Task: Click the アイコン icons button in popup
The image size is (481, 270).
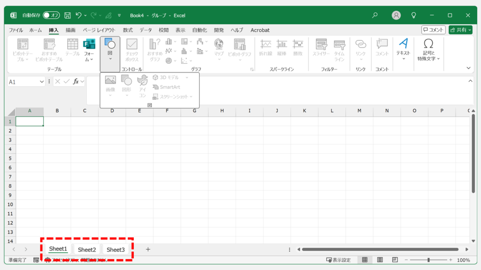Action: 142,87
